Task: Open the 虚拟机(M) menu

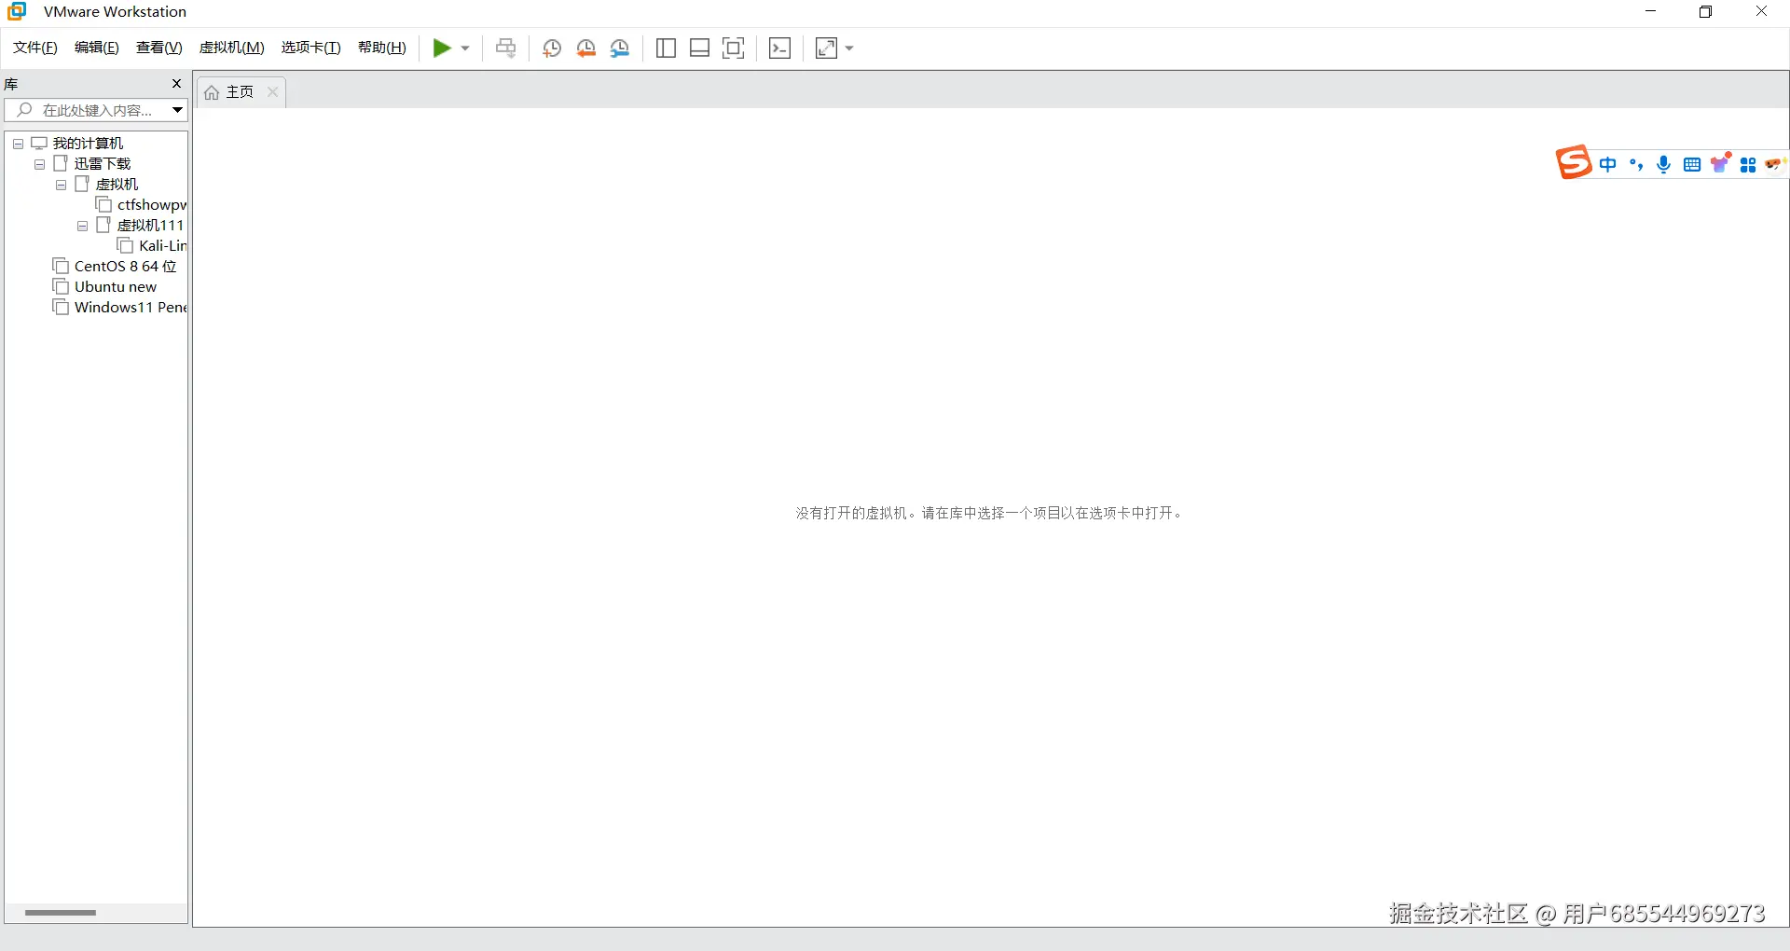Action: tap(232, 48)
